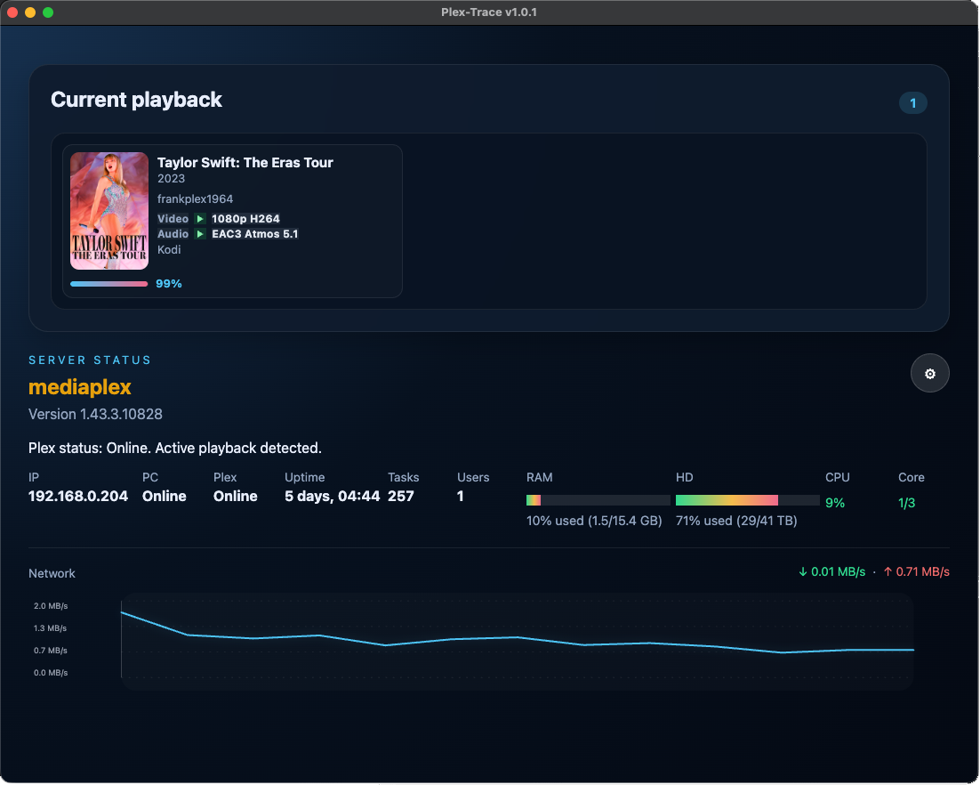Click the download rate 0.01 MB/s

pos(831,571)
